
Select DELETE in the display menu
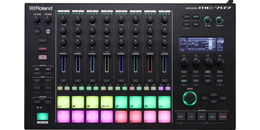tap(220, 50)
